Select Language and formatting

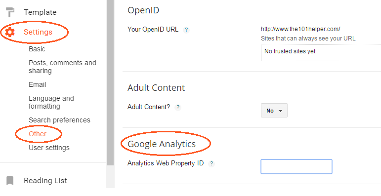51,102
